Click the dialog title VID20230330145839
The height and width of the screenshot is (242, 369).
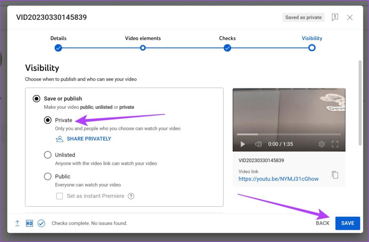click(51, 17)
